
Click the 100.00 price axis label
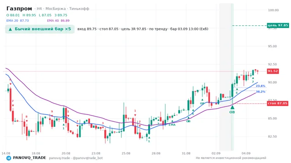pyautogui.click(x=273, y=10)
